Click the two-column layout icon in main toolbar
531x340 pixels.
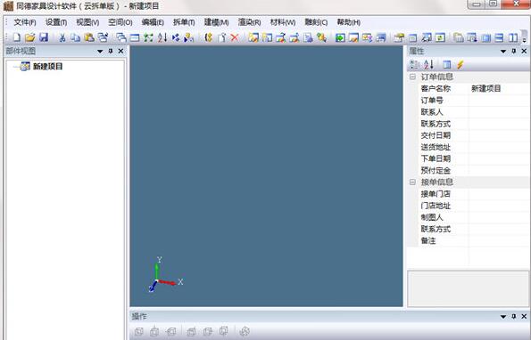tap(513, 37)
